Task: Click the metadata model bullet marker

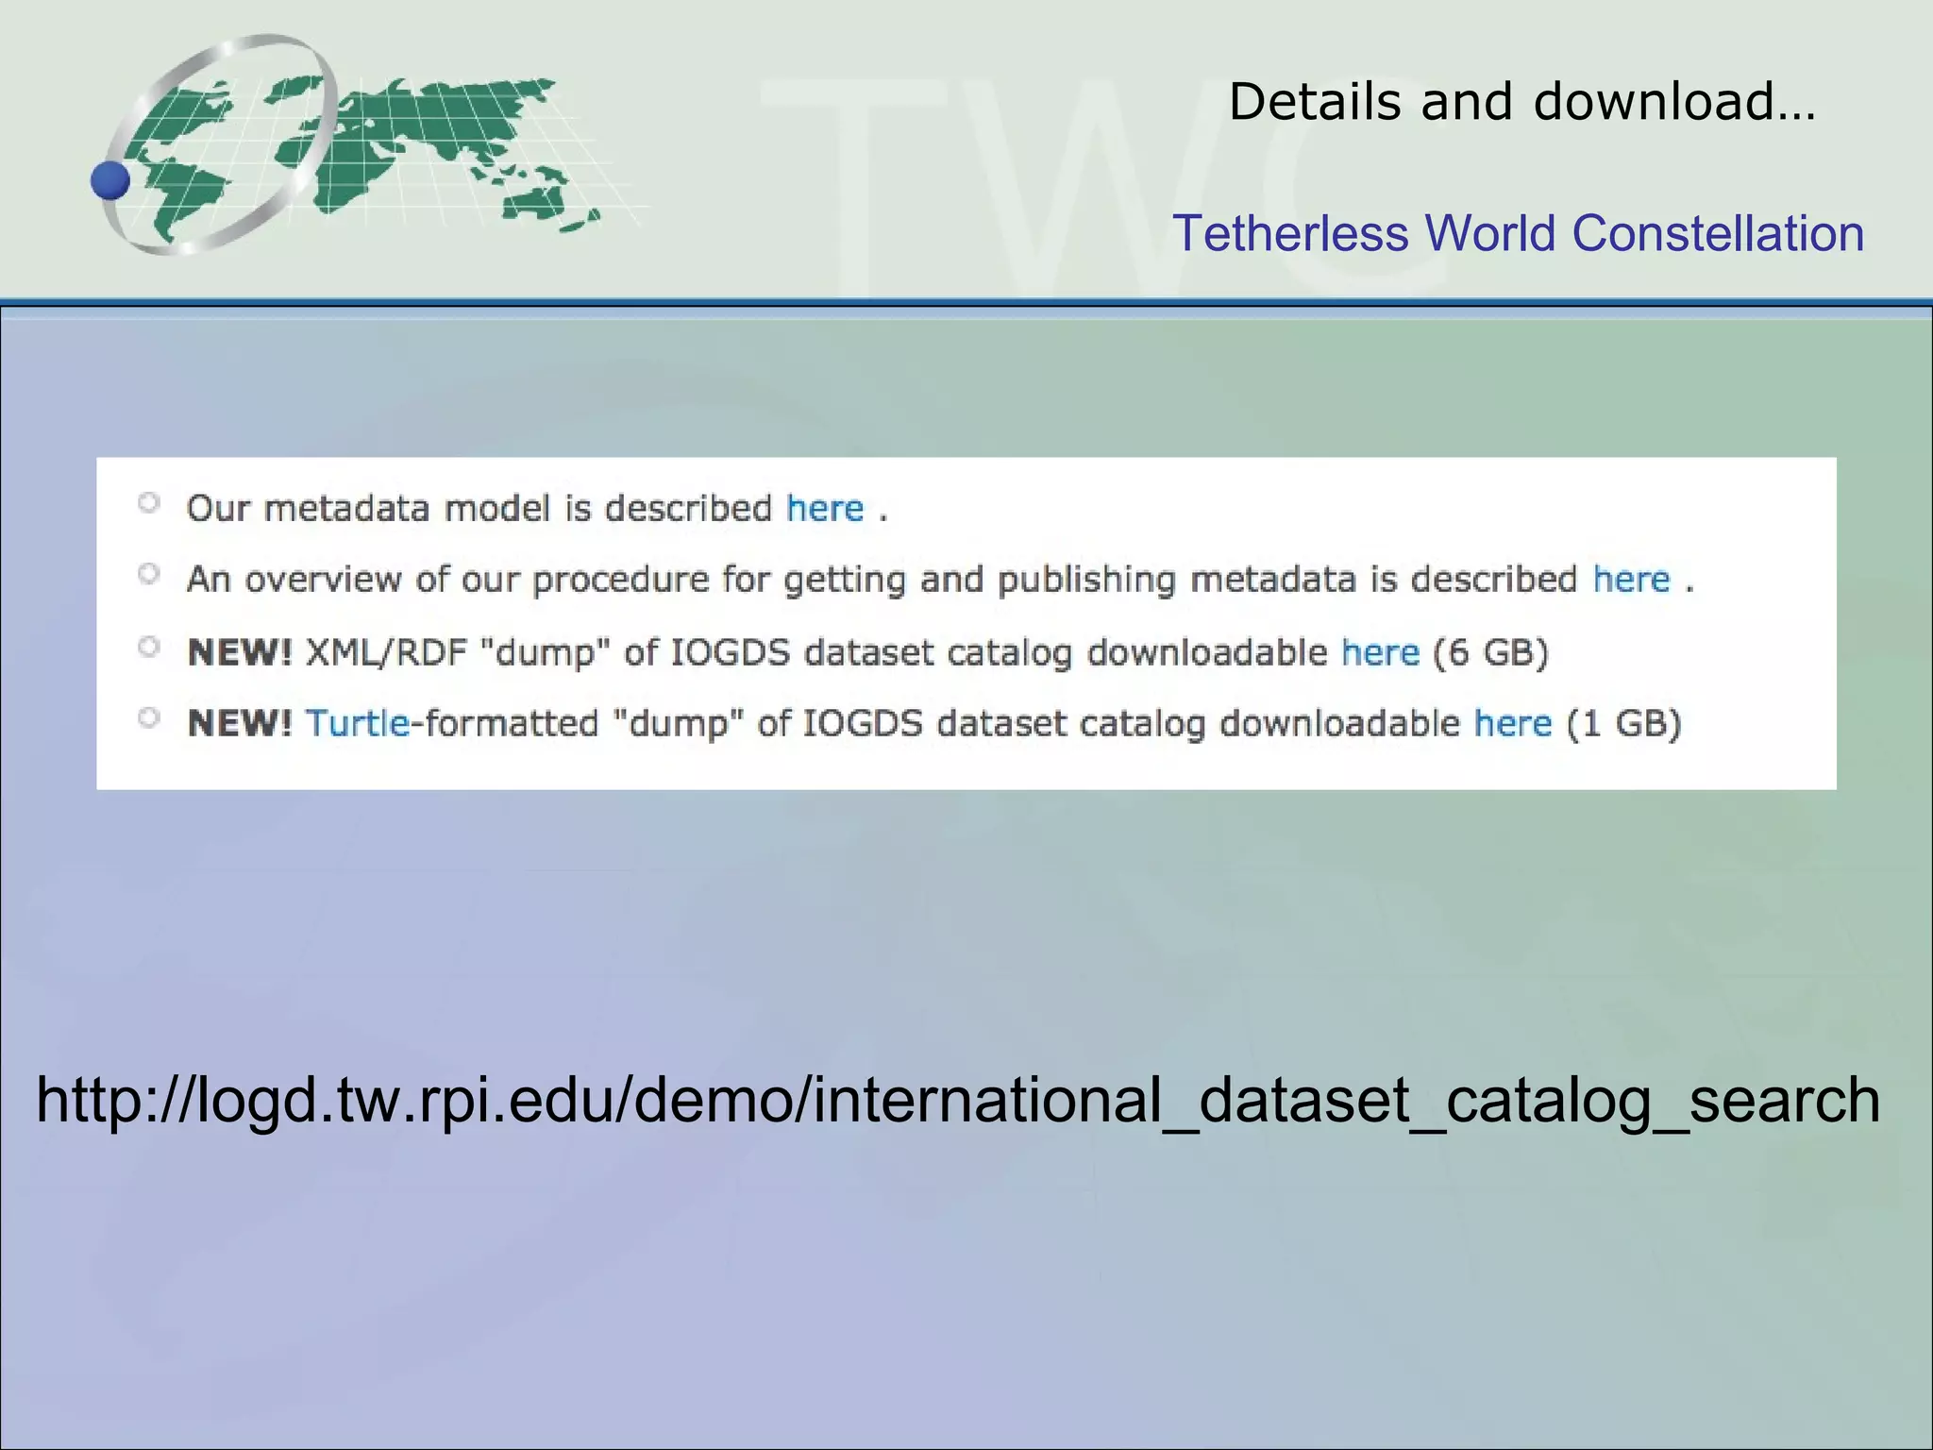Action: click(149, 503)
